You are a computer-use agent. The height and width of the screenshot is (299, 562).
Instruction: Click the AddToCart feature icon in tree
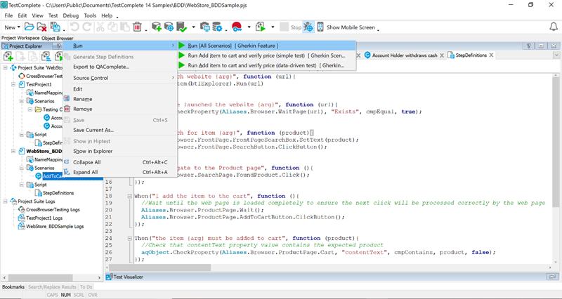pos(39,175)
